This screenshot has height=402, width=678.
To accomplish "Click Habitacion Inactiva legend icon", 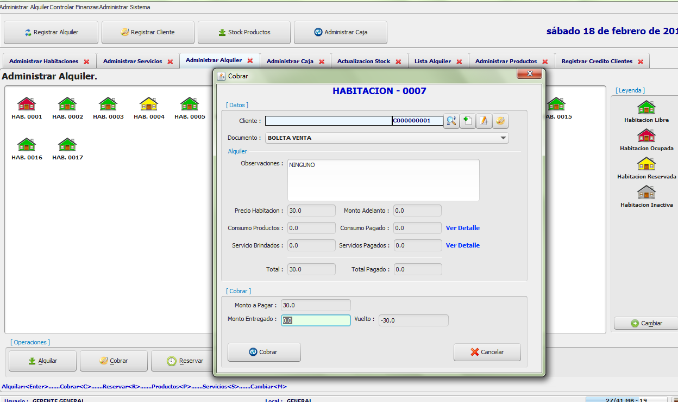I will [x=646, y=191].
